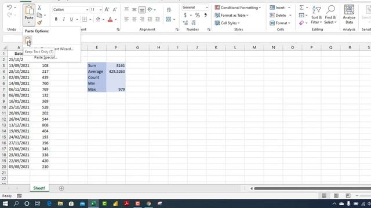
Task: Open the Delete cells dropdown arrow
Action: (290, 16)
